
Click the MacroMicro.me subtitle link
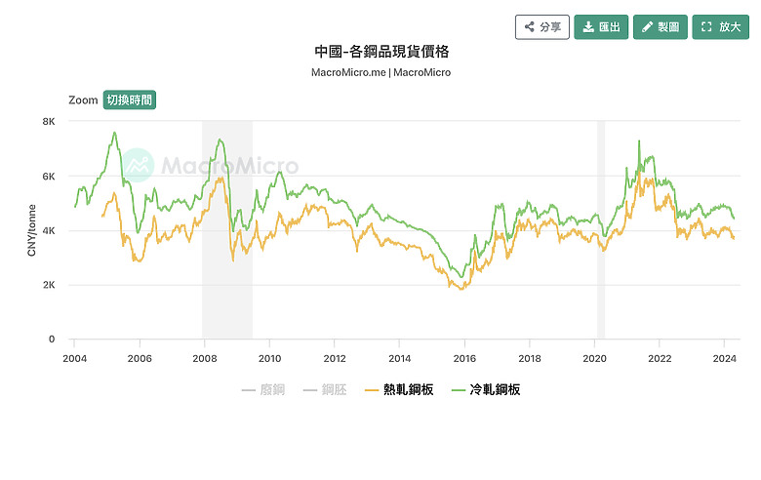pos(348,72)
